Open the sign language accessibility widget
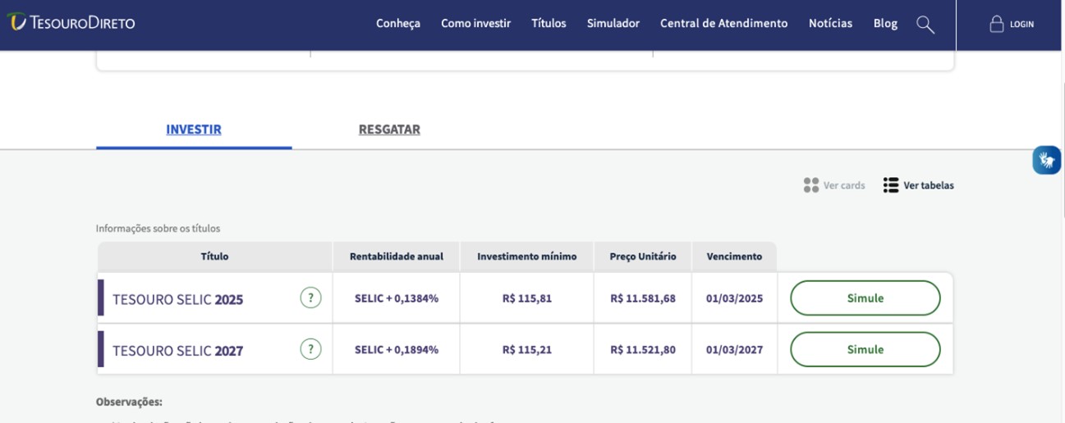1065x423 pixels. coord(1047,160)
